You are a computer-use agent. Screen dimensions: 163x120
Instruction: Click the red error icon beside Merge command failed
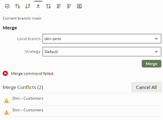click(x=5, y=73)
